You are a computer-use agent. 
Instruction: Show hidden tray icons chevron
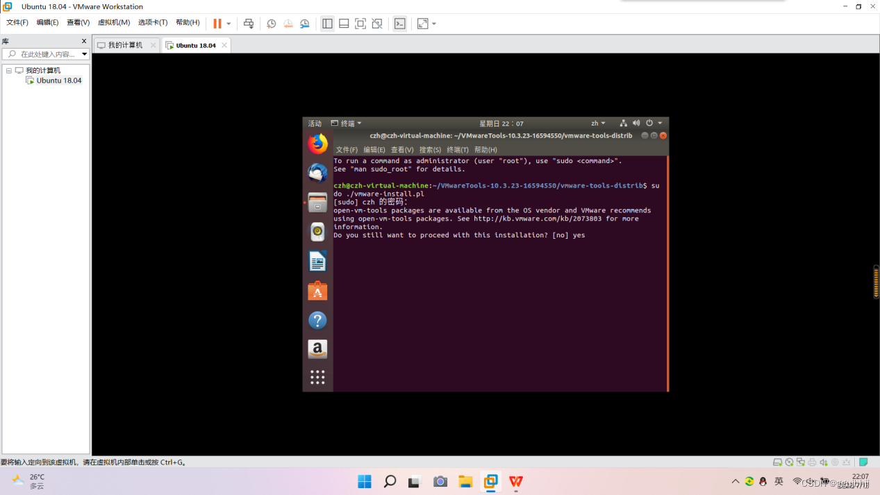point(736,481)
